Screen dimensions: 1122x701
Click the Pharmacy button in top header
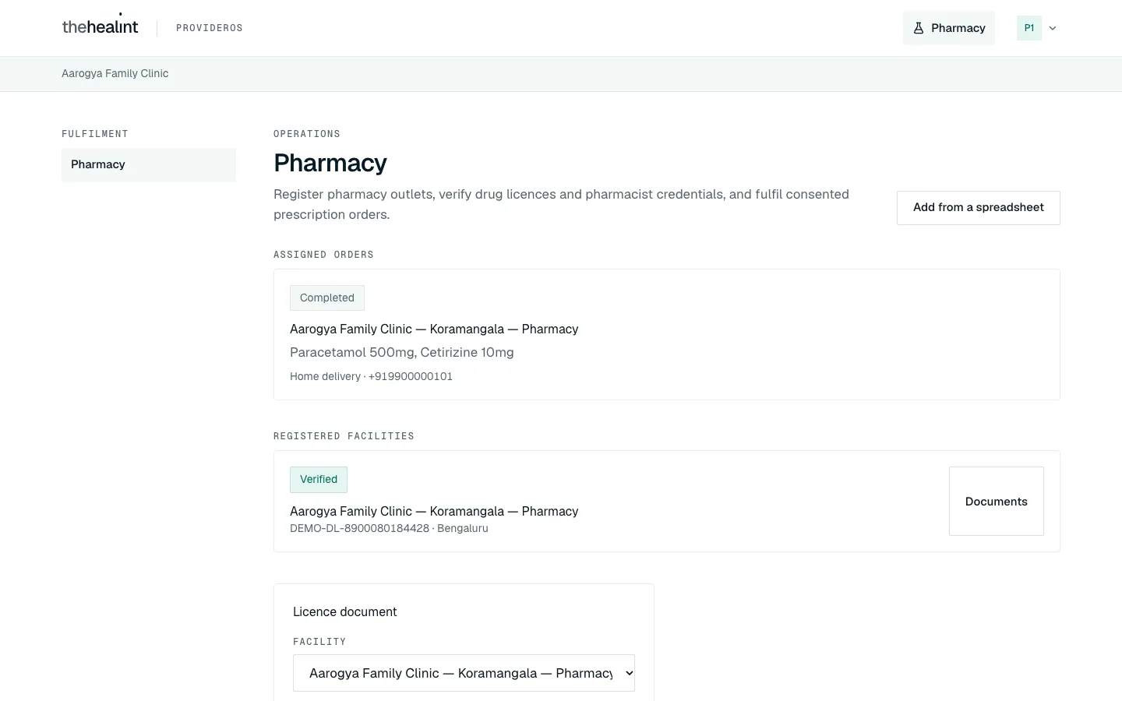(949, 28)
